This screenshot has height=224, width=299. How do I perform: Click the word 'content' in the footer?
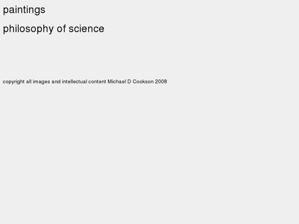pos(97,81)
